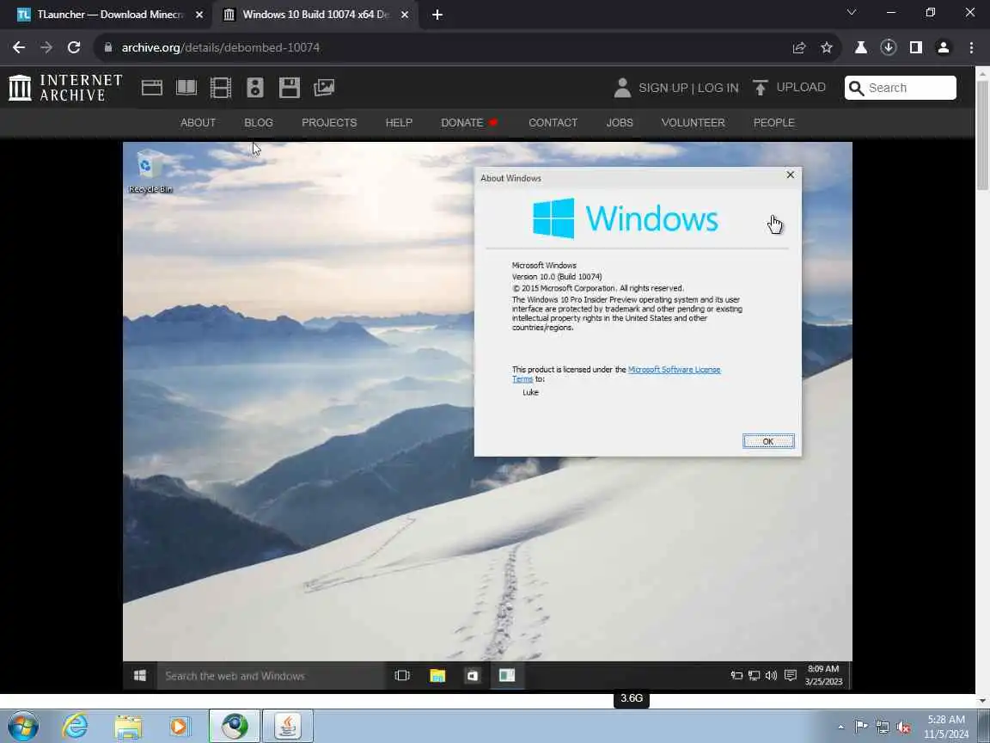
Task: Click host muted volume tray icon
Action: 903,727
